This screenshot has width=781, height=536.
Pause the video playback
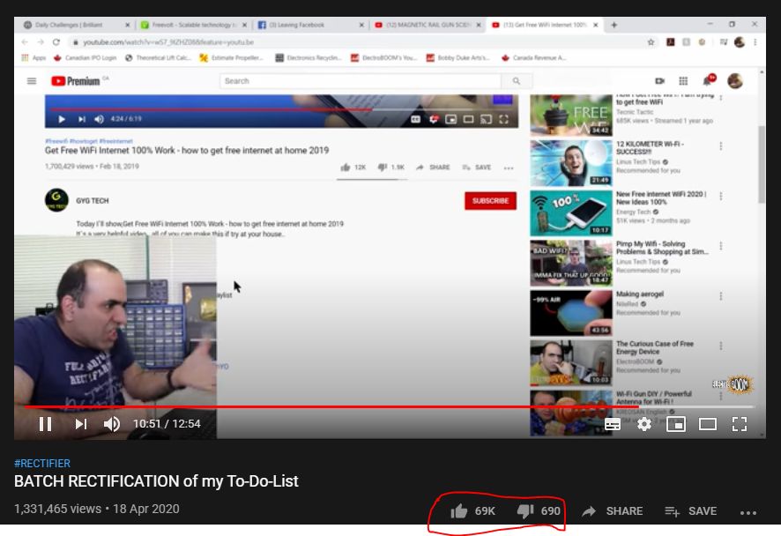point(45,424)
